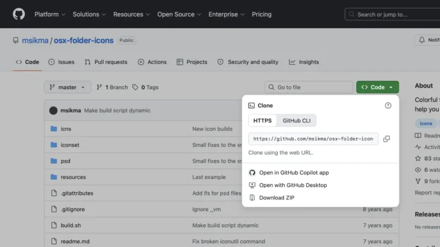Viewport: 440px width, 247px height.
Task: Open the Actions tab
Action: click(152, 62)
